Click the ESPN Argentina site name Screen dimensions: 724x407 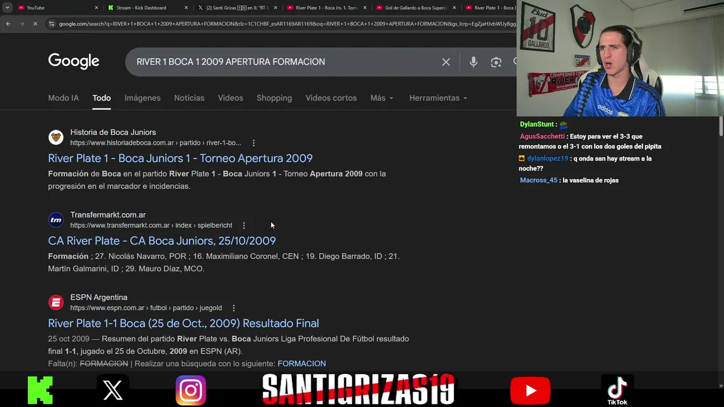pyautogui.click(x=98, y=297)
